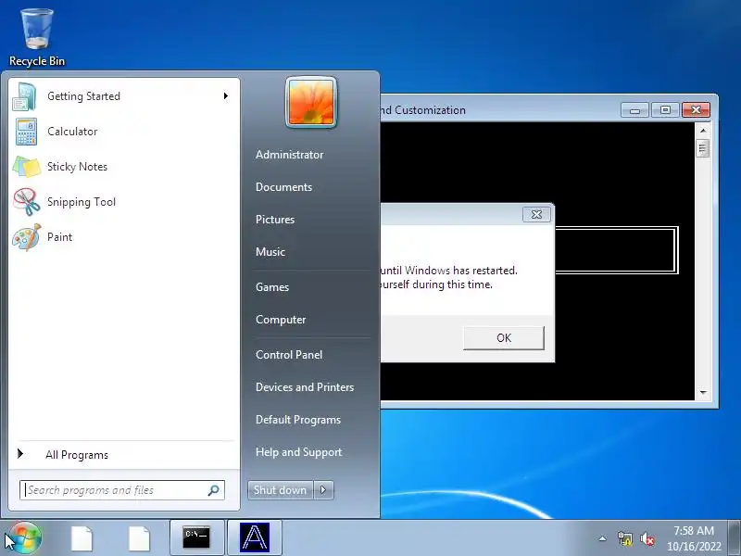
Task: Switch to Command Prompt taskbar icon
Action: click(196, 537)
